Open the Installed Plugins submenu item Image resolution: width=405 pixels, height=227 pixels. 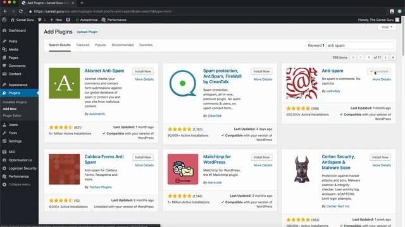coord(15,102)
